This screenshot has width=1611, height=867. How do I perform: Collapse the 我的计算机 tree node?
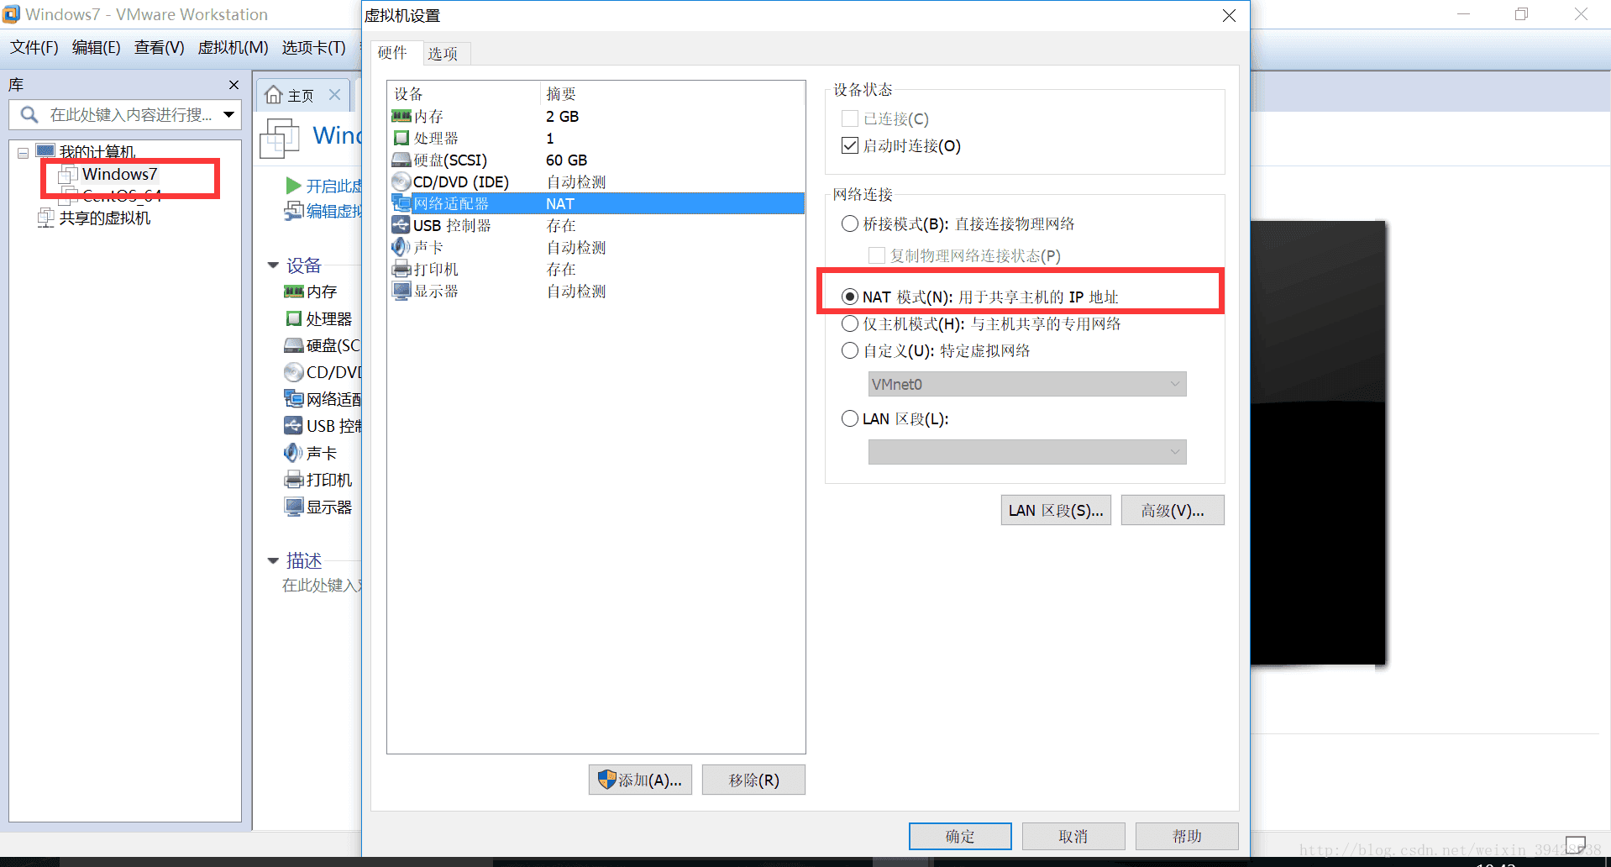(x=23, y=153)
